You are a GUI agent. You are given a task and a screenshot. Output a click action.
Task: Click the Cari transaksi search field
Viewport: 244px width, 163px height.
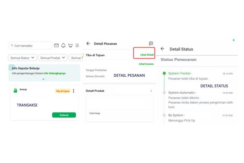click(x=30, y=45)
